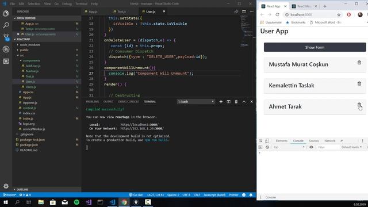Image resolution: width=368 pixels, height=207 pixels.
Task: Open the Terminal menu
Action: click(81, 3)
